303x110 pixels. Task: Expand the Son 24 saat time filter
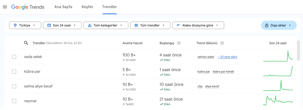click(62, 25)
